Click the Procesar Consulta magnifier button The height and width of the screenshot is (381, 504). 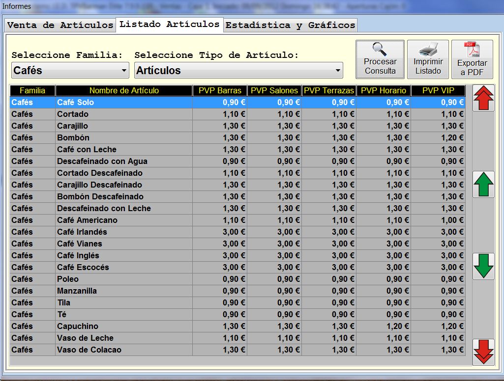380,59
